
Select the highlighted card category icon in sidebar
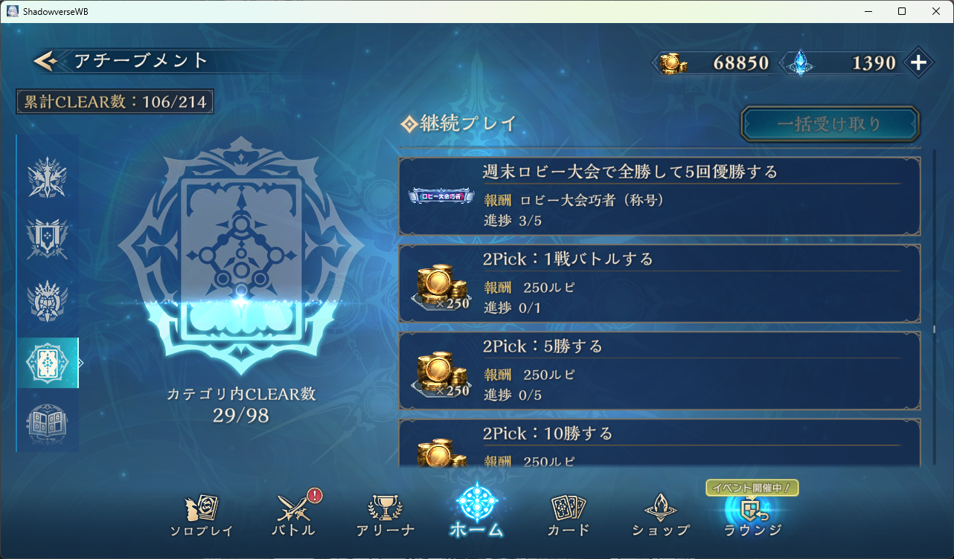(x=48, y=363)
